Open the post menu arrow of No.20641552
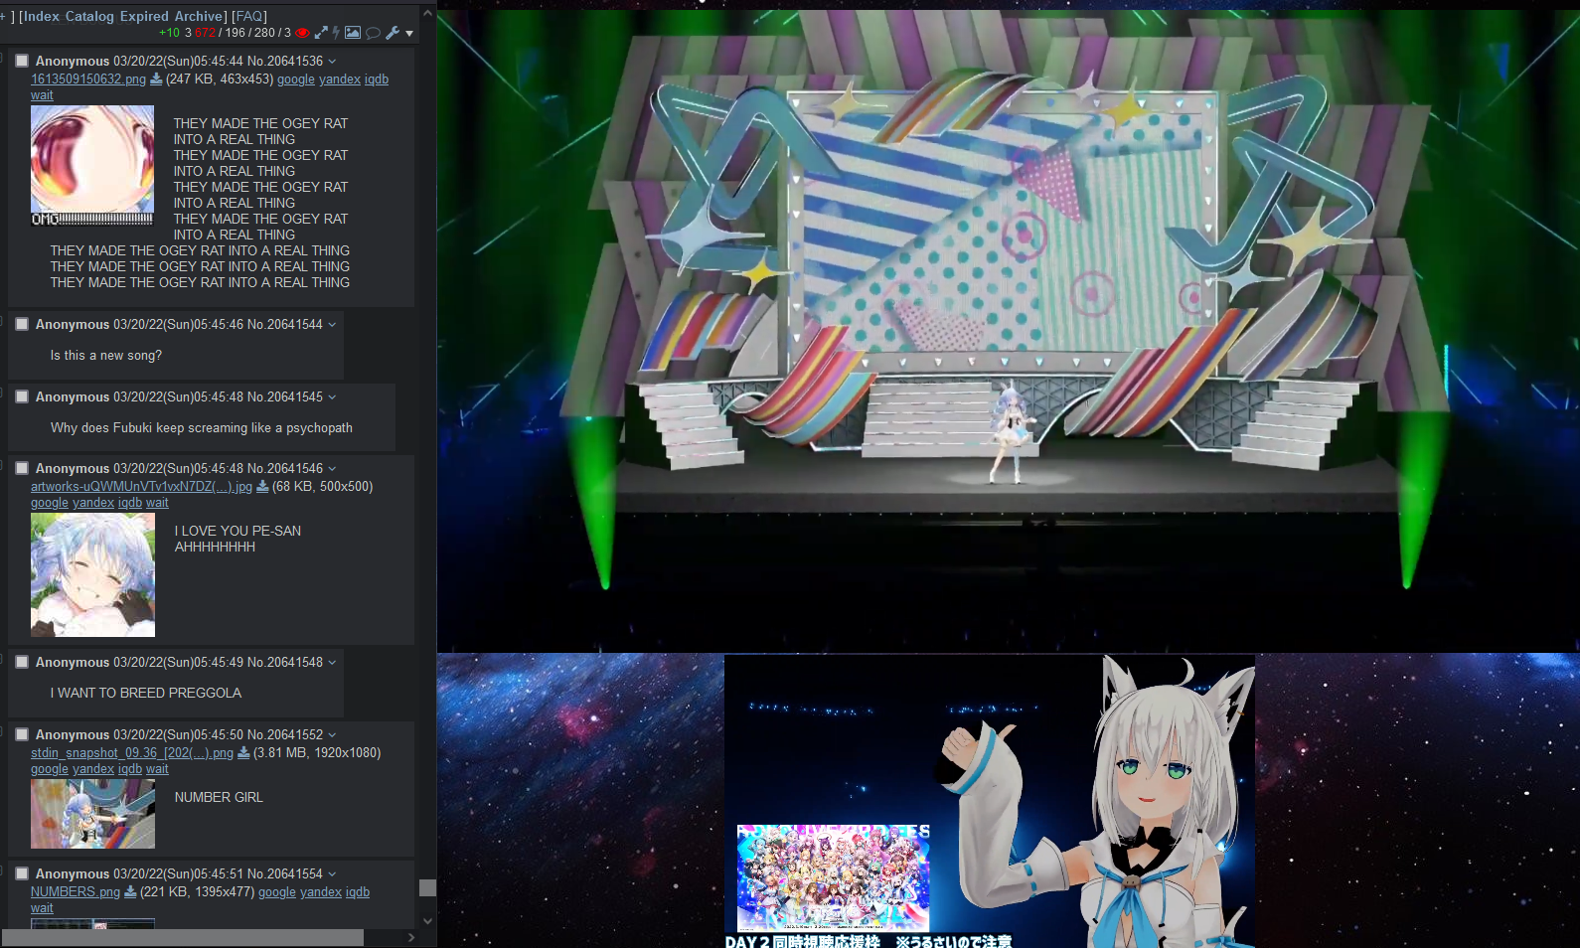Screen dimensions: 1580x948 pos(332,735)
